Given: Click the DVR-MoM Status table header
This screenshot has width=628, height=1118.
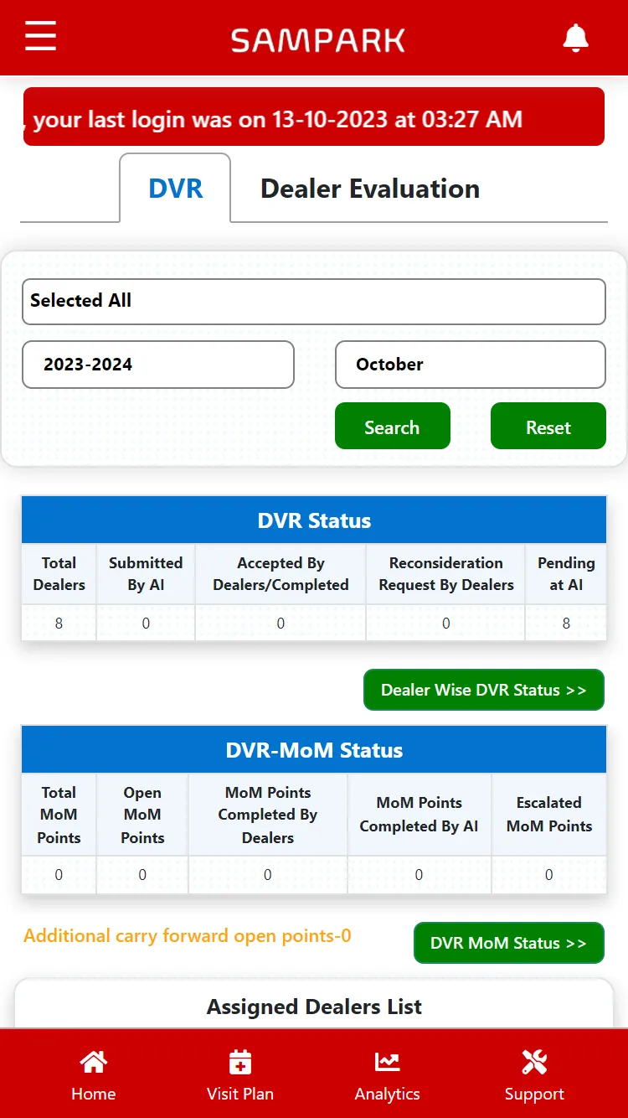Looking at the screenshot, I should tap(314, 750).
